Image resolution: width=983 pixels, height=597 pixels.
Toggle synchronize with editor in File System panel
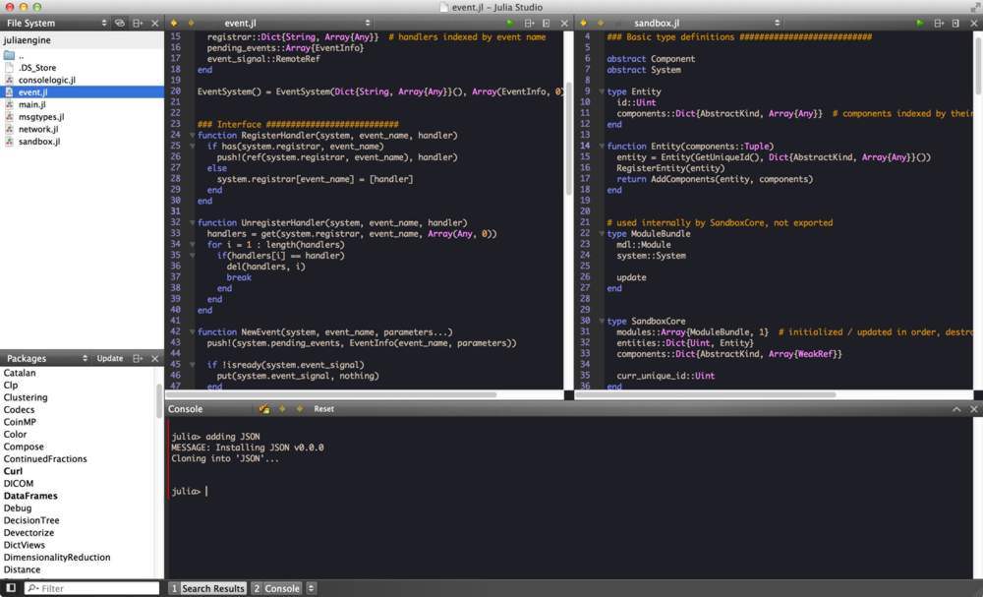coord(119,24)
